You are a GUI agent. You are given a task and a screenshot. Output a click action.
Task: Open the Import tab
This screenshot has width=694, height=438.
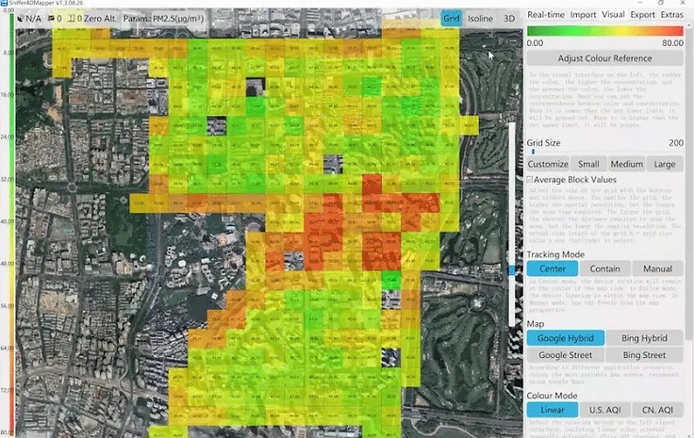pos(583,15)
